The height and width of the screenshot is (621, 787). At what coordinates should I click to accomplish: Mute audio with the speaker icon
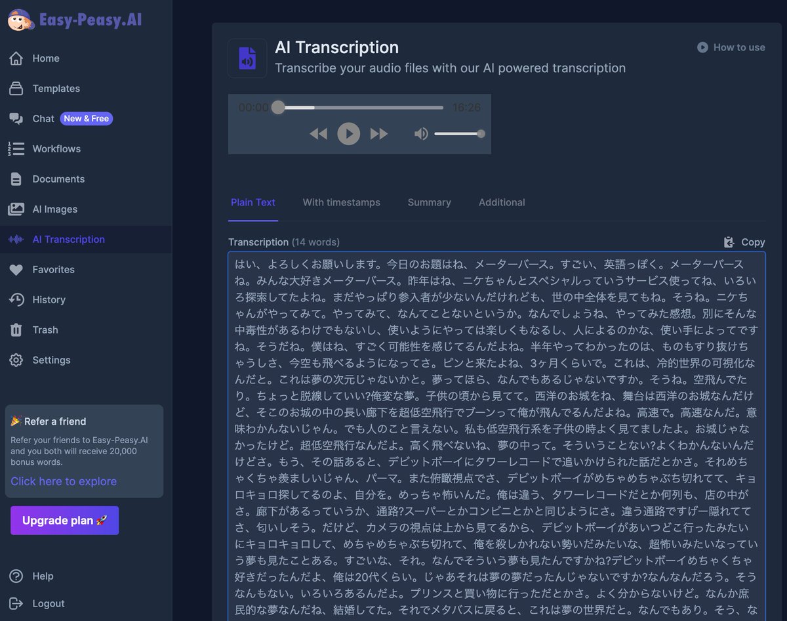coord(421,134)
